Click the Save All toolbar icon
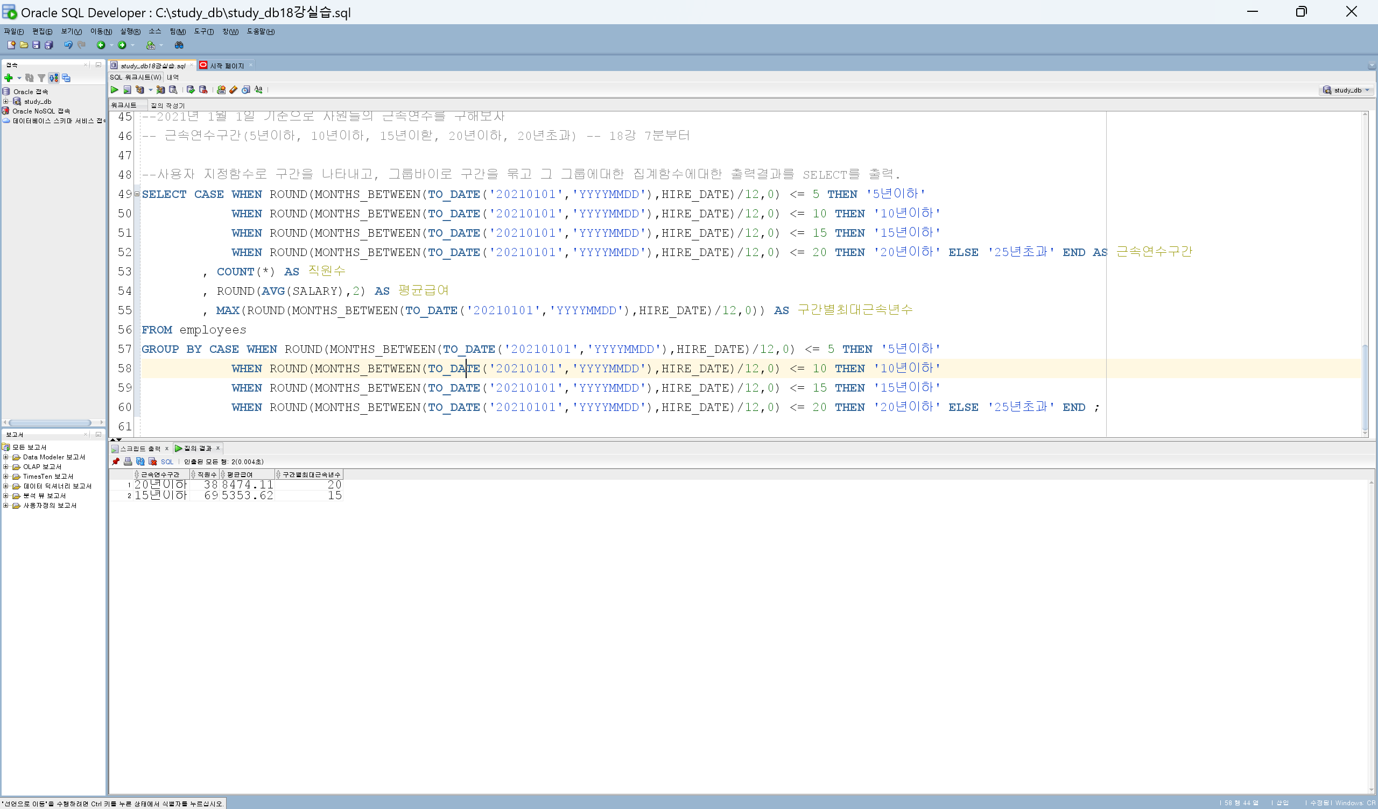 [x=48, y=45]
